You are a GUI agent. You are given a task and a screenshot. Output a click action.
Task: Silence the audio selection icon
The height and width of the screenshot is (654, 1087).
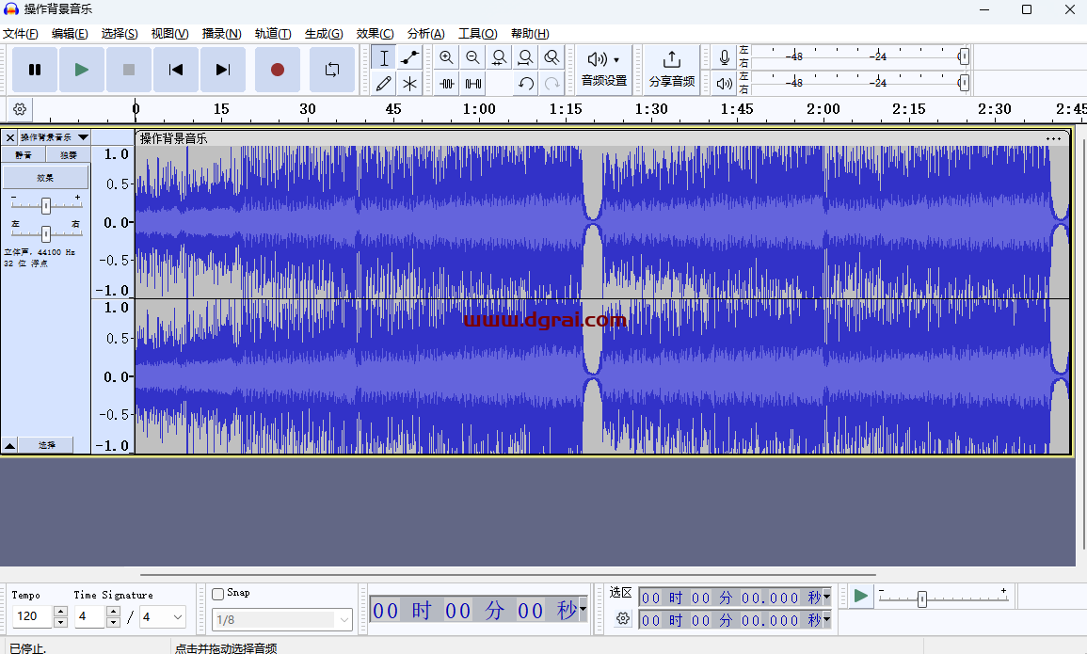[473, 84]
